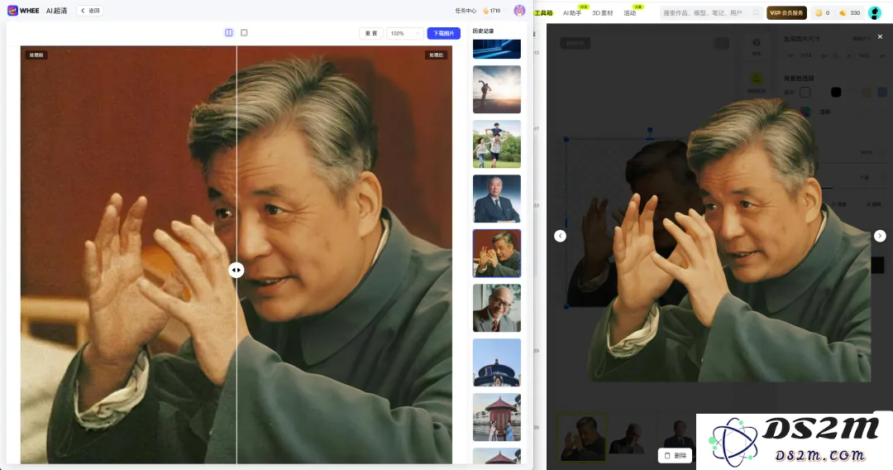Click the 处理前 label on image
Screen dimensions: 893x470
tap(36, 55)
